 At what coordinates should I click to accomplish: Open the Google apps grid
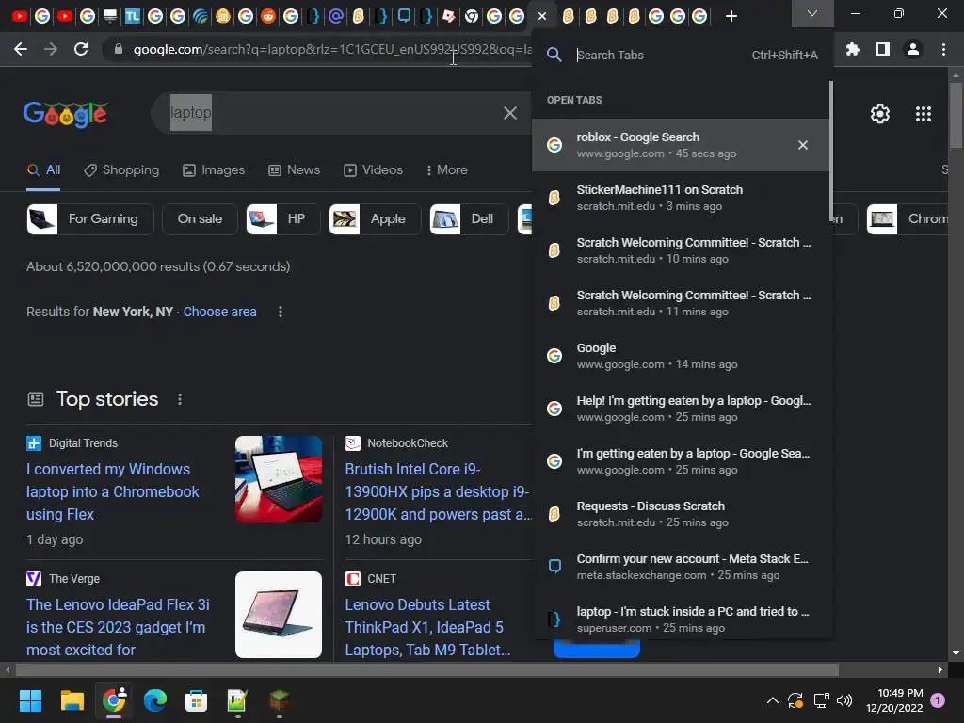pyautogui.click(x=923, y=114)
